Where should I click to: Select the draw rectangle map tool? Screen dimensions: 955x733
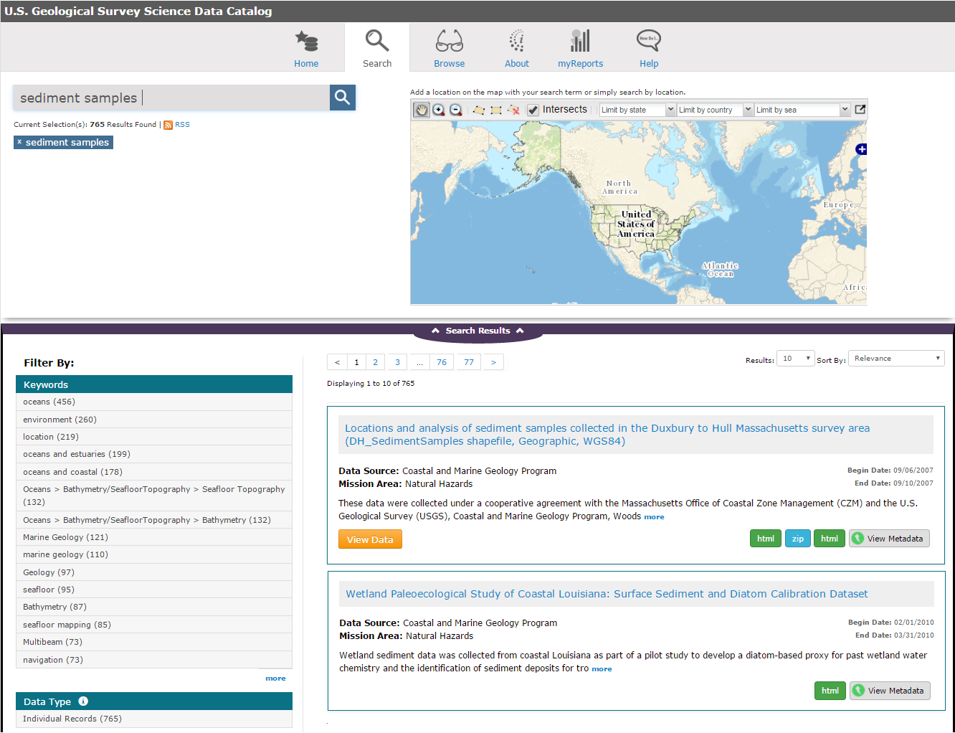pos(496,110)
